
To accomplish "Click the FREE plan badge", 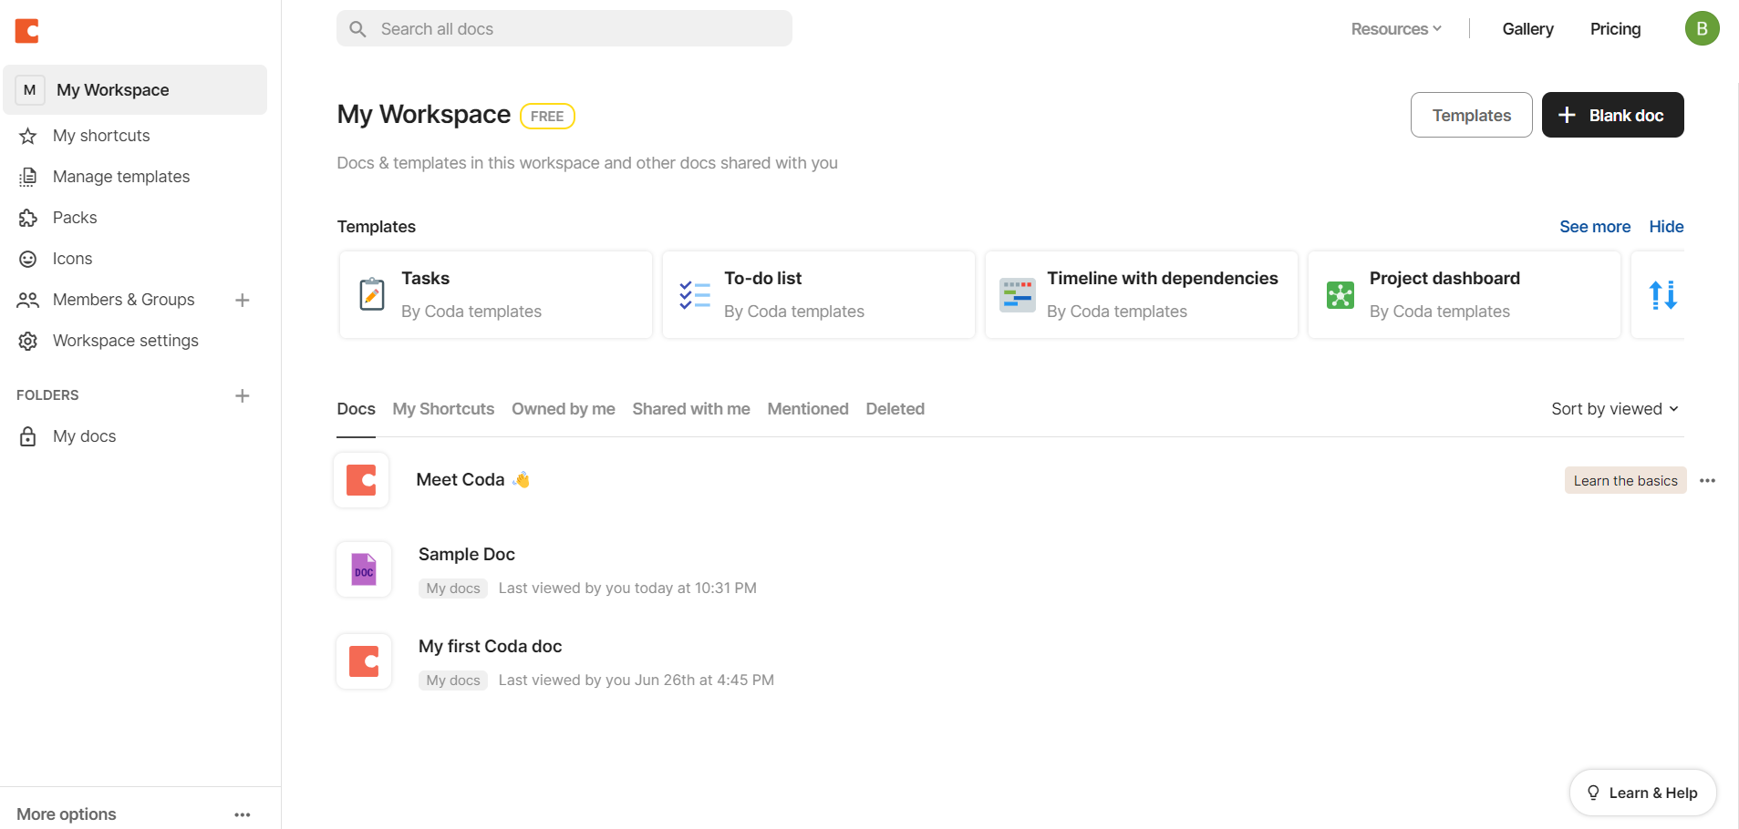I will [x=547, y=117].
